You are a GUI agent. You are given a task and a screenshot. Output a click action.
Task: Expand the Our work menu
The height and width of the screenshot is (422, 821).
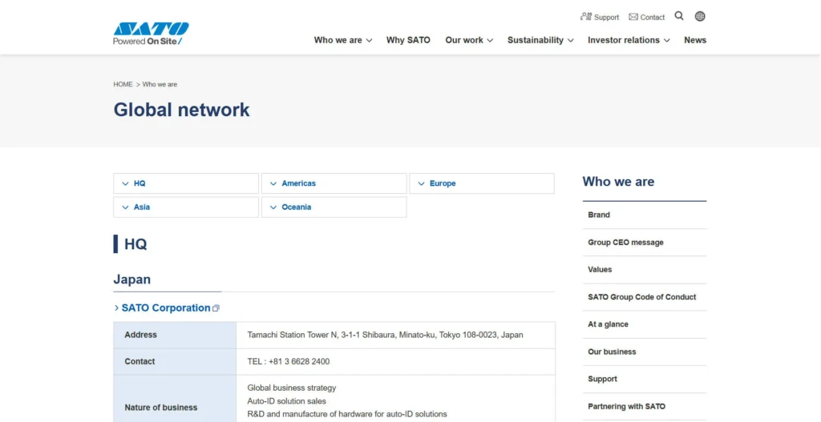pyautogui.click(x=469, y=40)
